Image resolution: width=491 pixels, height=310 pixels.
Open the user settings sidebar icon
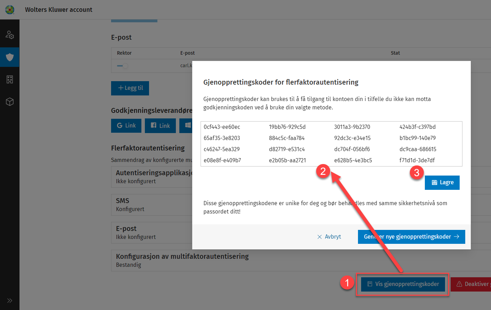[10, 35]
